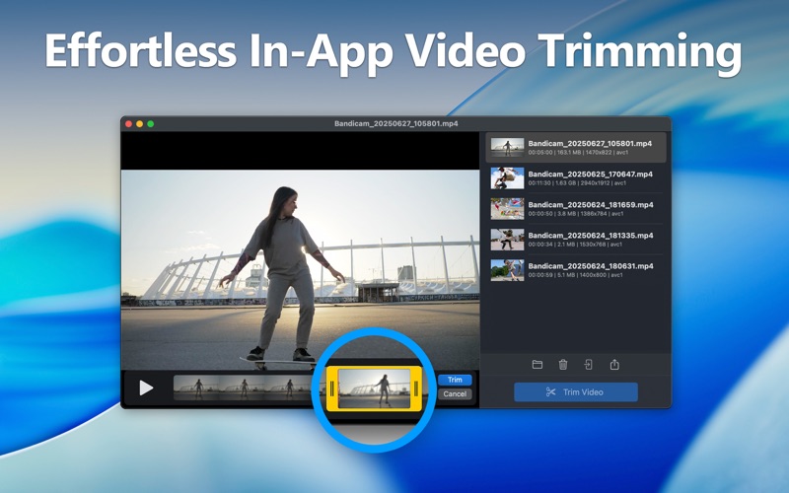Click thumbnail of Bandicam_20250625_170647.mp4
The height and width of the screenshot is (493, 789).
tap(507, 178)
